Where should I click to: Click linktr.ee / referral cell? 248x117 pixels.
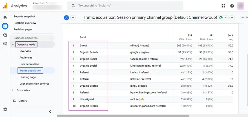[x=141, y=79]
